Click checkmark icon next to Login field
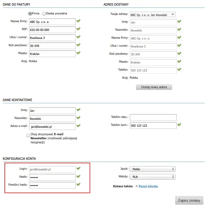 (x=78, y=168)
